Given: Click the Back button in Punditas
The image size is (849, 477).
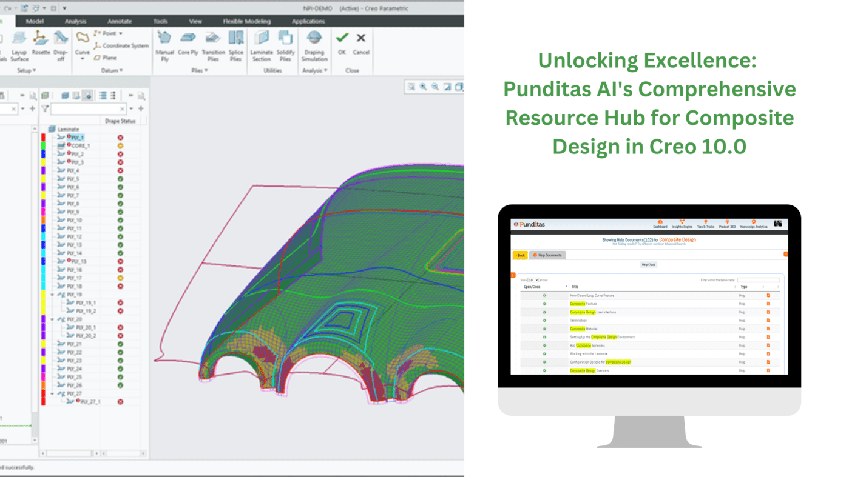Looking at the screenshot, I should pos(520,255).
